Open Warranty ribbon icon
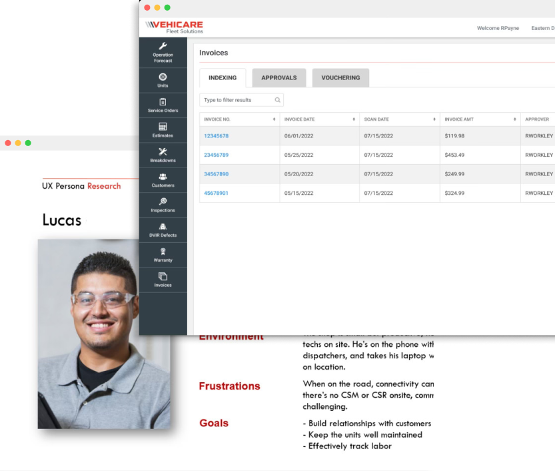The height and width of the screenshot is (471, 555). [163, 252]
